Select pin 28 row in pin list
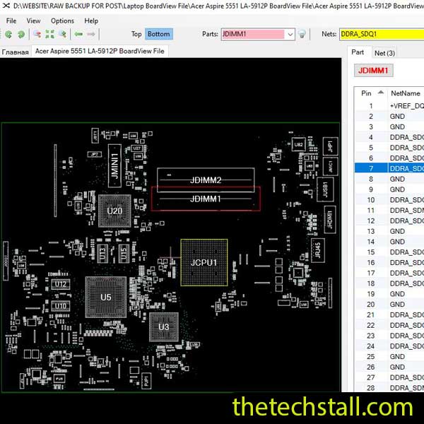The width and height of the screenshot is (424, 424). pyautogui.click(x=389, y=388)
